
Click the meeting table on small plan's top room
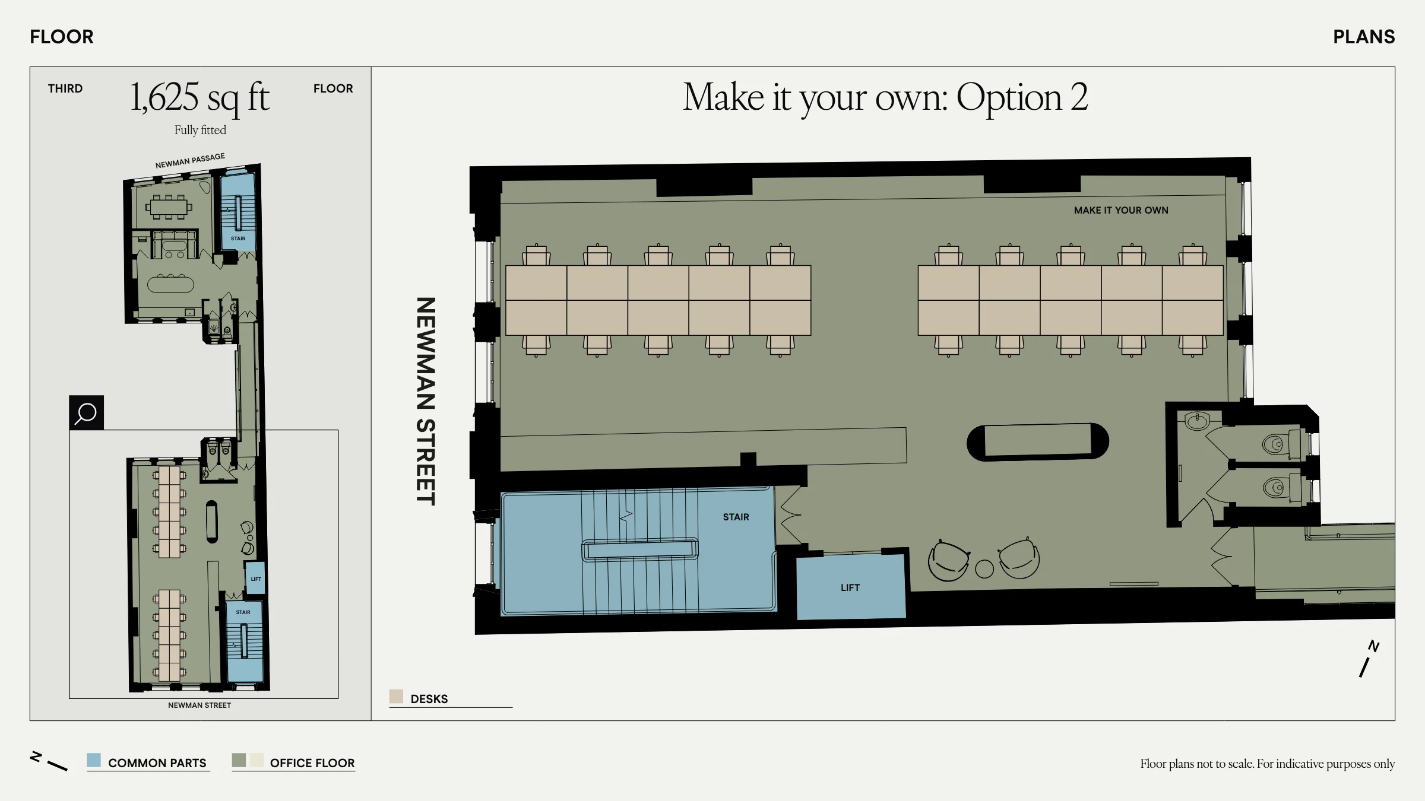(x=169, y=207)
